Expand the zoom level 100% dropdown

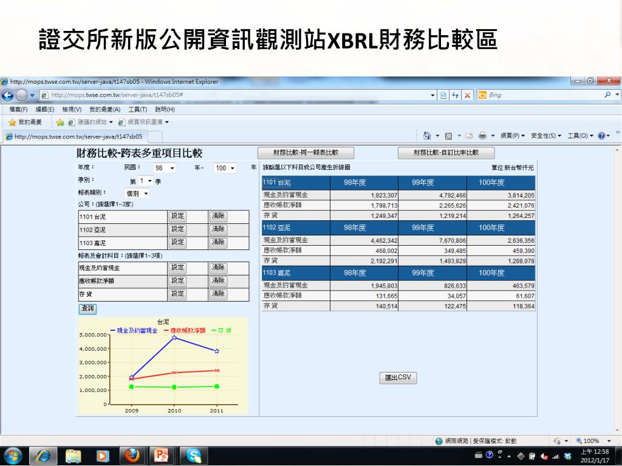coord(609,441)
